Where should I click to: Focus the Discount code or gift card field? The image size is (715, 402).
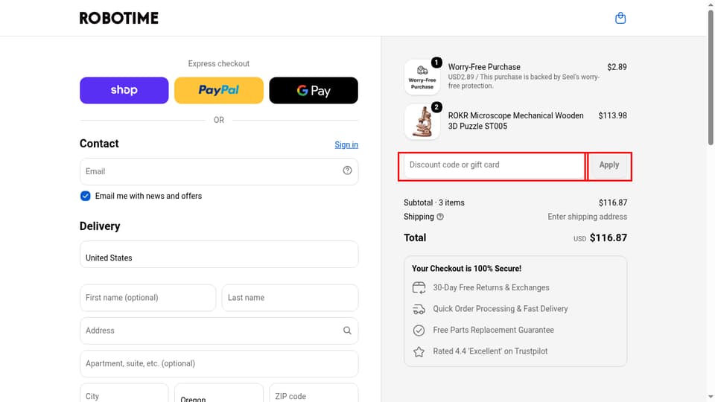494,165
